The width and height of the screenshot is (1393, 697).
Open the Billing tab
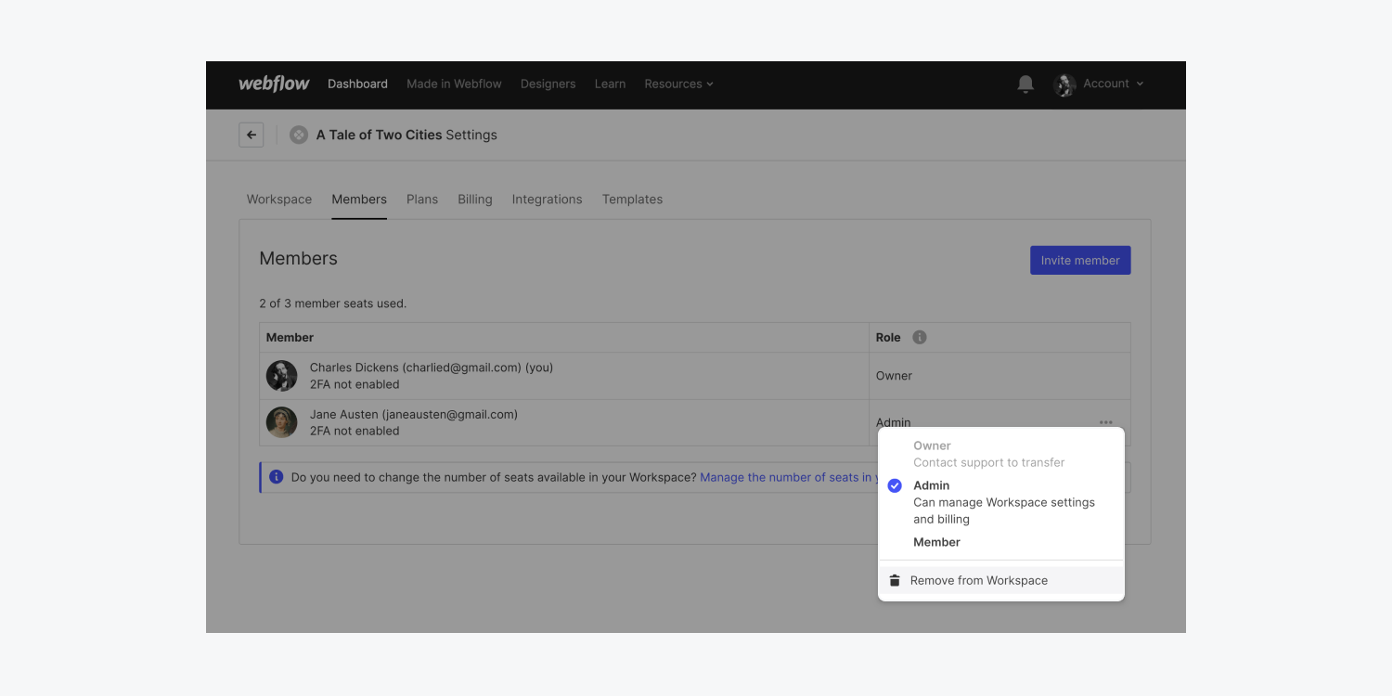475,200
